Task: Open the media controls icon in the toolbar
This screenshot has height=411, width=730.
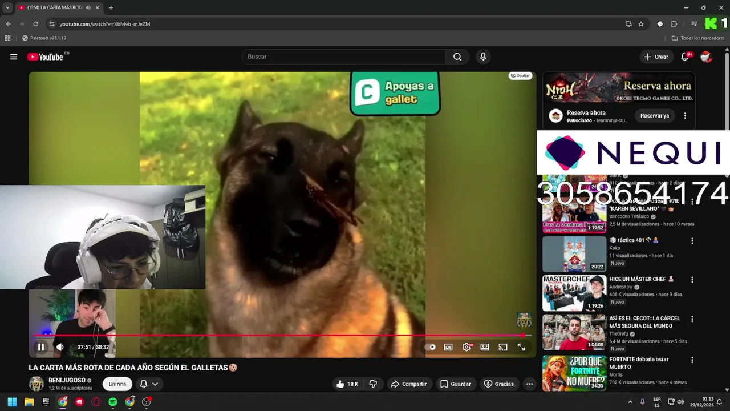Action: click(694, 24)
